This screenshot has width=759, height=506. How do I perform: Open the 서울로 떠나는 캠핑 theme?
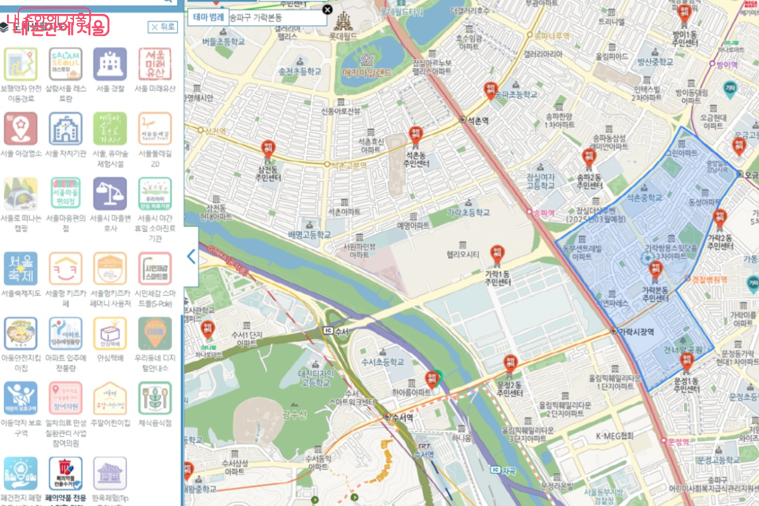(x=21, y=194)
